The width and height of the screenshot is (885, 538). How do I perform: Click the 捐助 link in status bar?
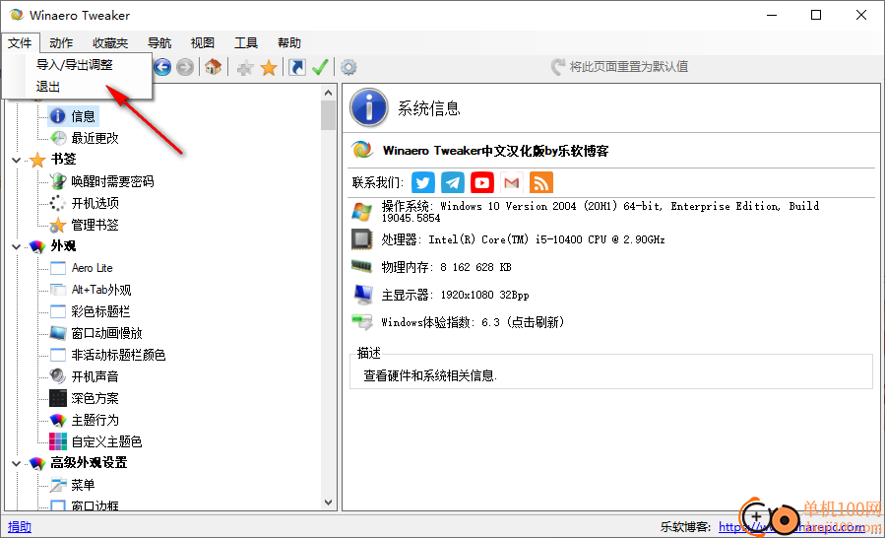pos(20,527)
